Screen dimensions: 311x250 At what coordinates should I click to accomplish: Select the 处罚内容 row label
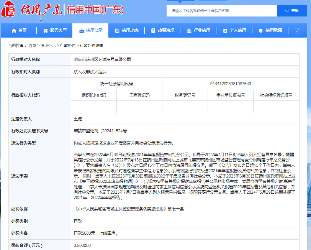tap(20, 233)
